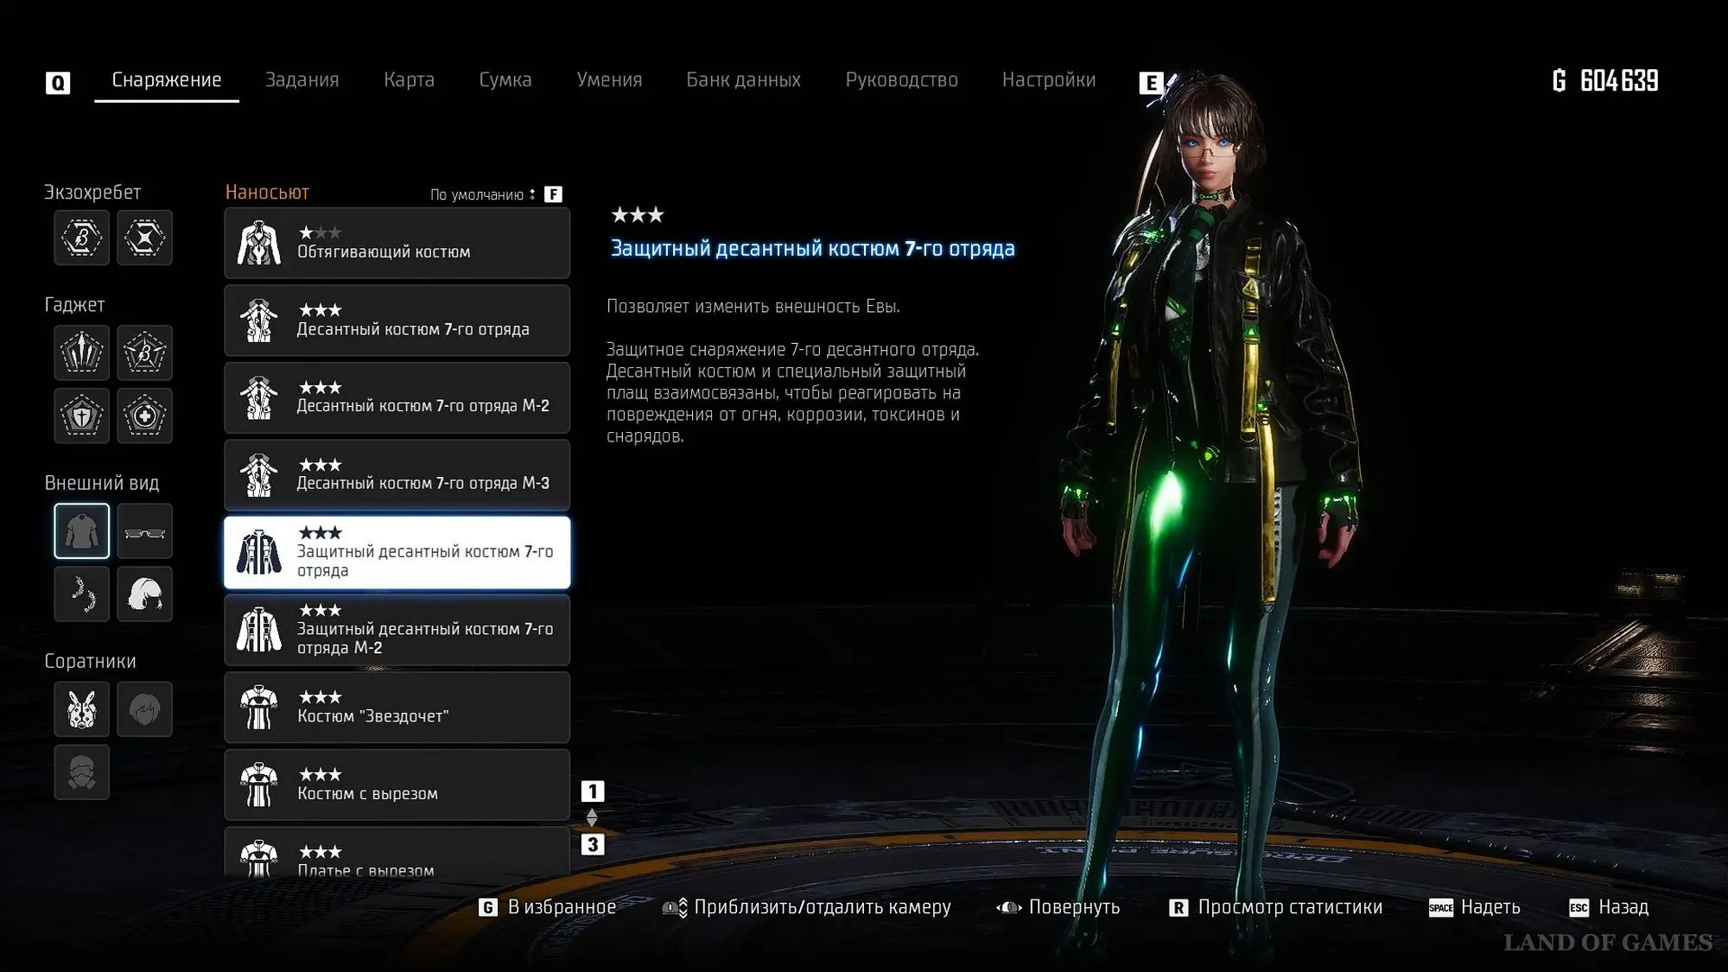The image size is (1728, 972).
Task: Open the gadget slot with sword emblem
Action: click(82, 353)
